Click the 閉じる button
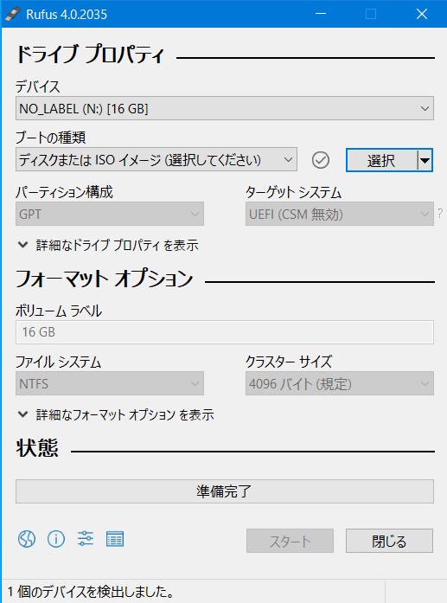 coord(389,541)
